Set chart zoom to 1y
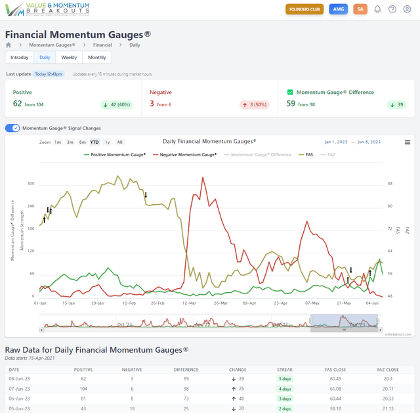The image size is (420, 413). pyautogui.click(x=108, y=142)
